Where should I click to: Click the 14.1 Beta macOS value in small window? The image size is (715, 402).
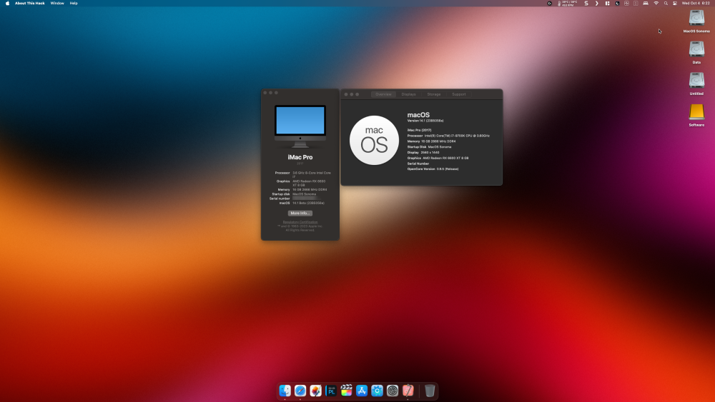[308, 203]
